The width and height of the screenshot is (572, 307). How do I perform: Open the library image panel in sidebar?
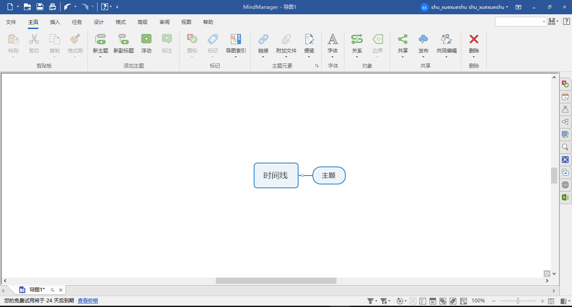pos(565,134)
